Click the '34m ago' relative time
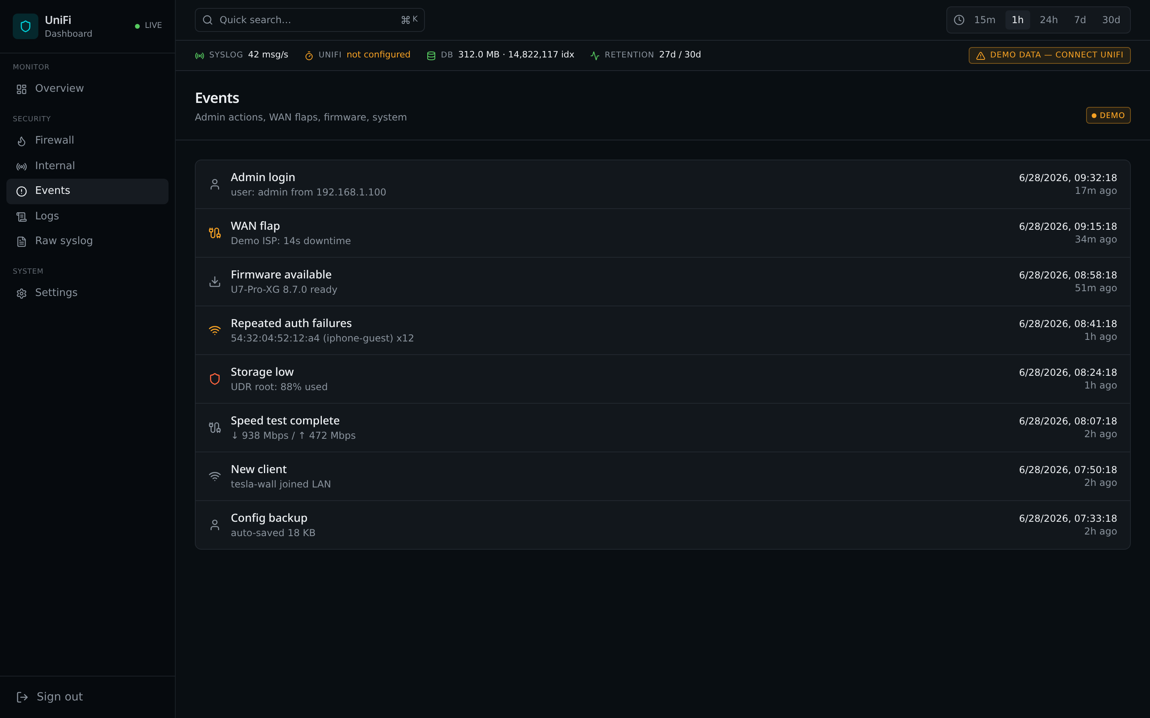Viewport: 1150px width, 718px height. [1096, 240]
